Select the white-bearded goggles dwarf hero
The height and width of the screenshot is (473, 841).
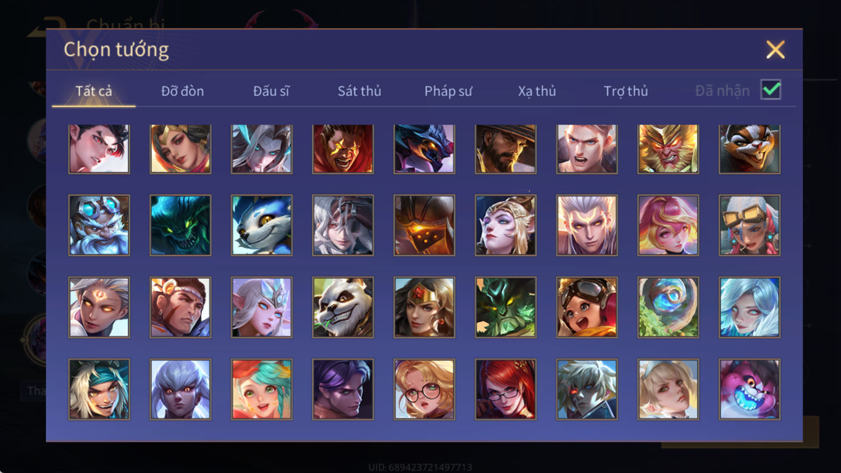click(x=99, y=225)
